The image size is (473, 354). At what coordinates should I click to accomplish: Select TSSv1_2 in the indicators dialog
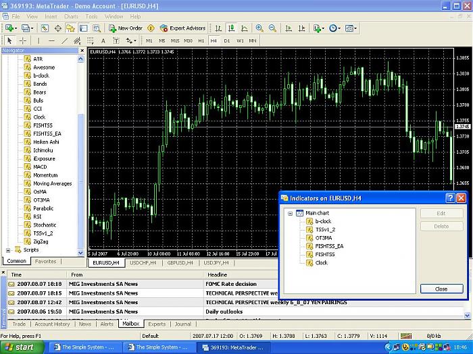click(x=325, y=230)
